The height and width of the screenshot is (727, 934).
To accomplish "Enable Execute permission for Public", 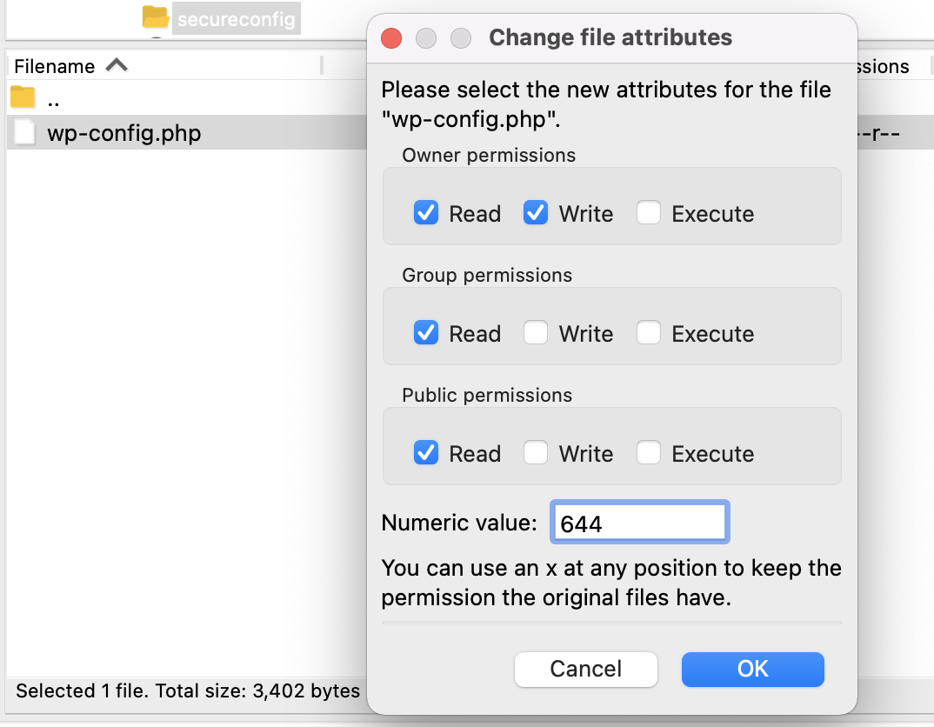I will coord(649,453).
